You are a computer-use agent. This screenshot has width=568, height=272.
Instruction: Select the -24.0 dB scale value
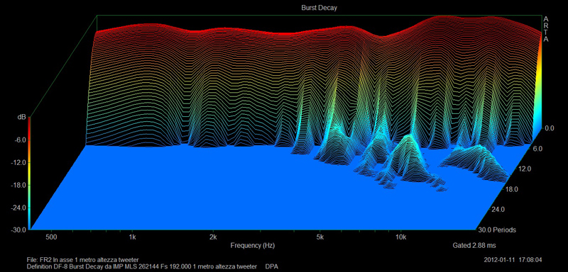(x=18, y=208)
